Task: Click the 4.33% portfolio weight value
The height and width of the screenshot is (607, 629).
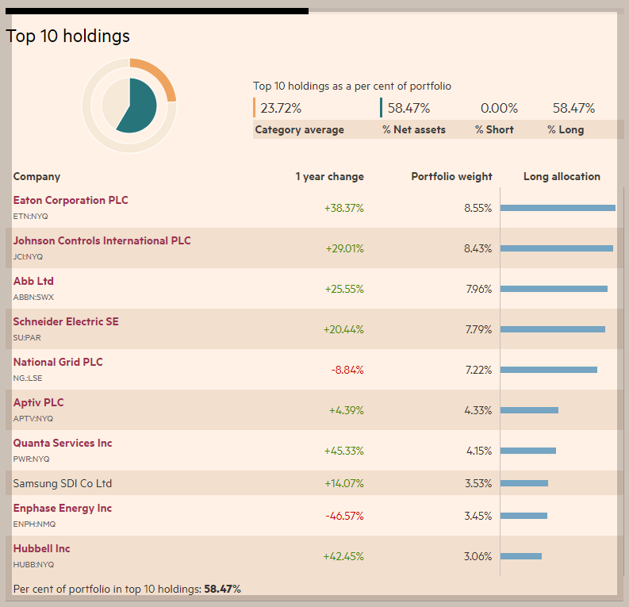Action: (478, 410)
